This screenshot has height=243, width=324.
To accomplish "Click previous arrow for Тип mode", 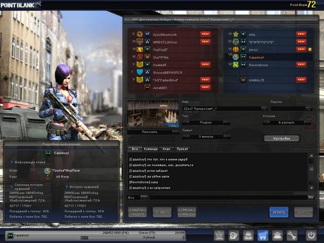I will coord(185,123).
